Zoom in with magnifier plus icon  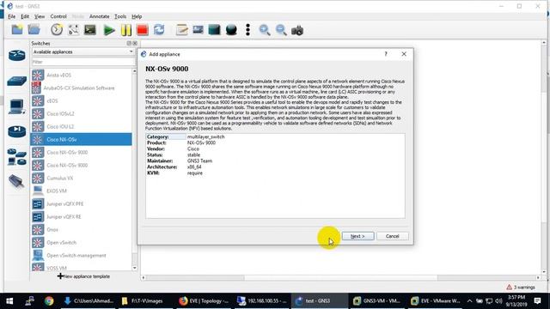(265, 30)
